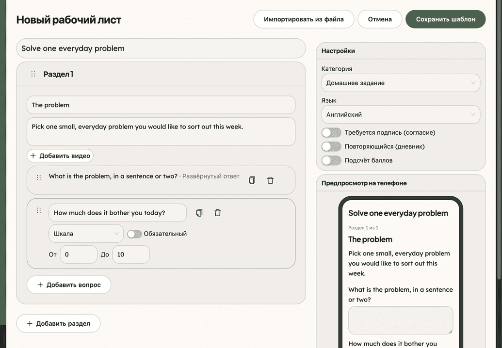The width and height of the screenshot is (502, 348).
Task: Expand the Язык dropdown showing Английский
Action: pyautogui.click(x=401, y=114)
